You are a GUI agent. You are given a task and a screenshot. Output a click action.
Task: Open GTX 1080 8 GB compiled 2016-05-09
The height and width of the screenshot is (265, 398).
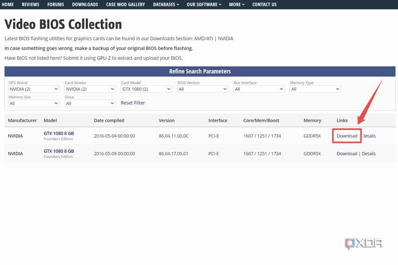point(59,151)
